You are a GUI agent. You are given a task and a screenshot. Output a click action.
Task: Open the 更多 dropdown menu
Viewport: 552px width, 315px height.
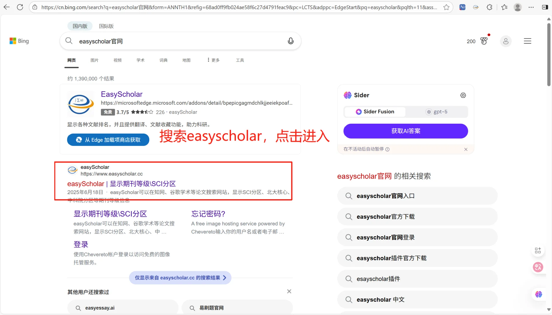(213, 60)
